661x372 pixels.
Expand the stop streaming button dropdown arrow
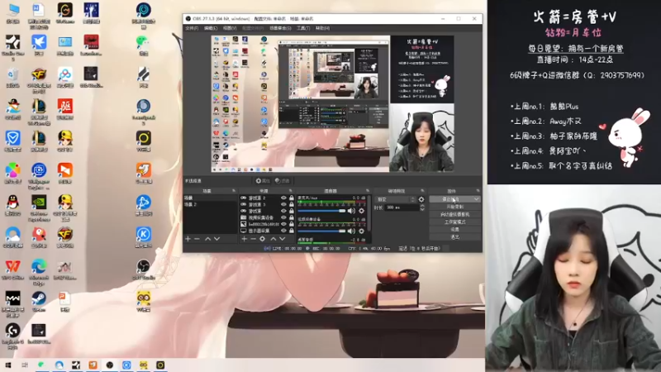pyautogui.click(x=476, y=199)
